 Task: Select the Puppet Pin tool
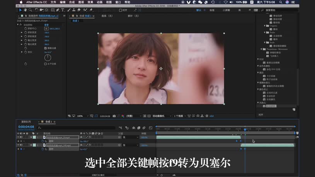pyautogui.click(x=91, y=10)
